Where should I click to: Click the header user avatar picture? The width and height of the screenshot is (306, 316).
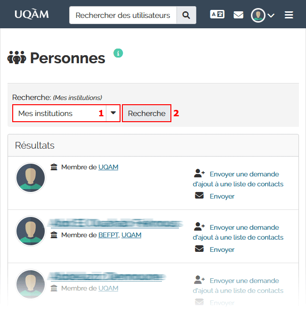(258, 15)
